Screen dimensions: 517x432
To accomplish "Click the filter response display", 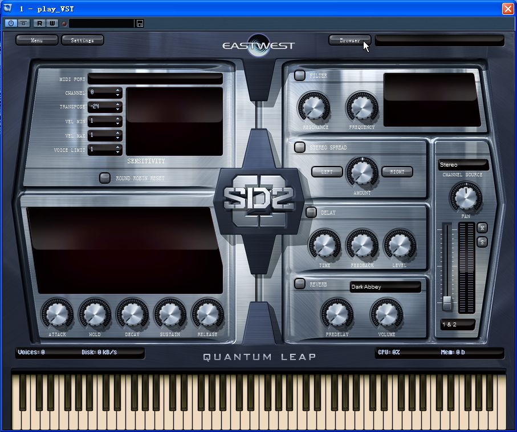I will click(x=432, y=100).
